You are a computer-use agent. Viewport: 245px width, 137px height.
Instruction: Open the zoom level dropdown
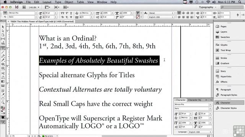(38, 7)
